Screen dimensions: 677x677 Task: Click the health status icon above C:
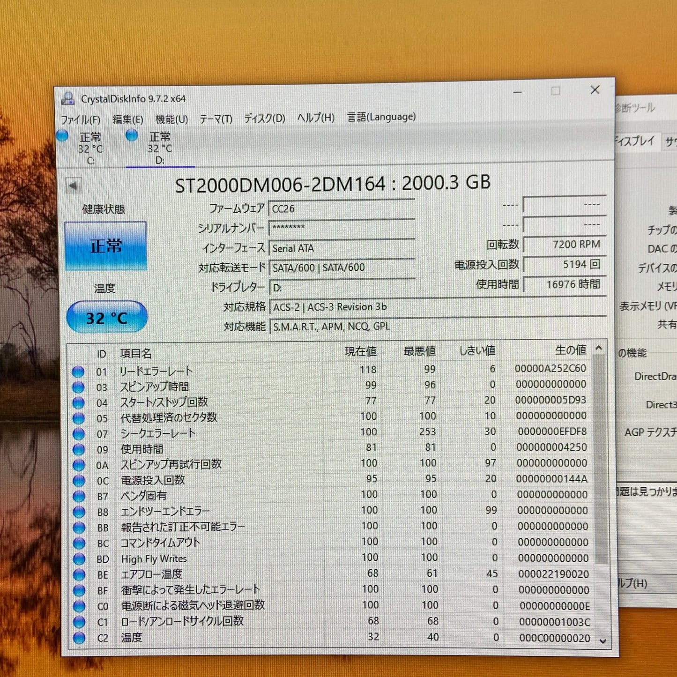point(62,136)
